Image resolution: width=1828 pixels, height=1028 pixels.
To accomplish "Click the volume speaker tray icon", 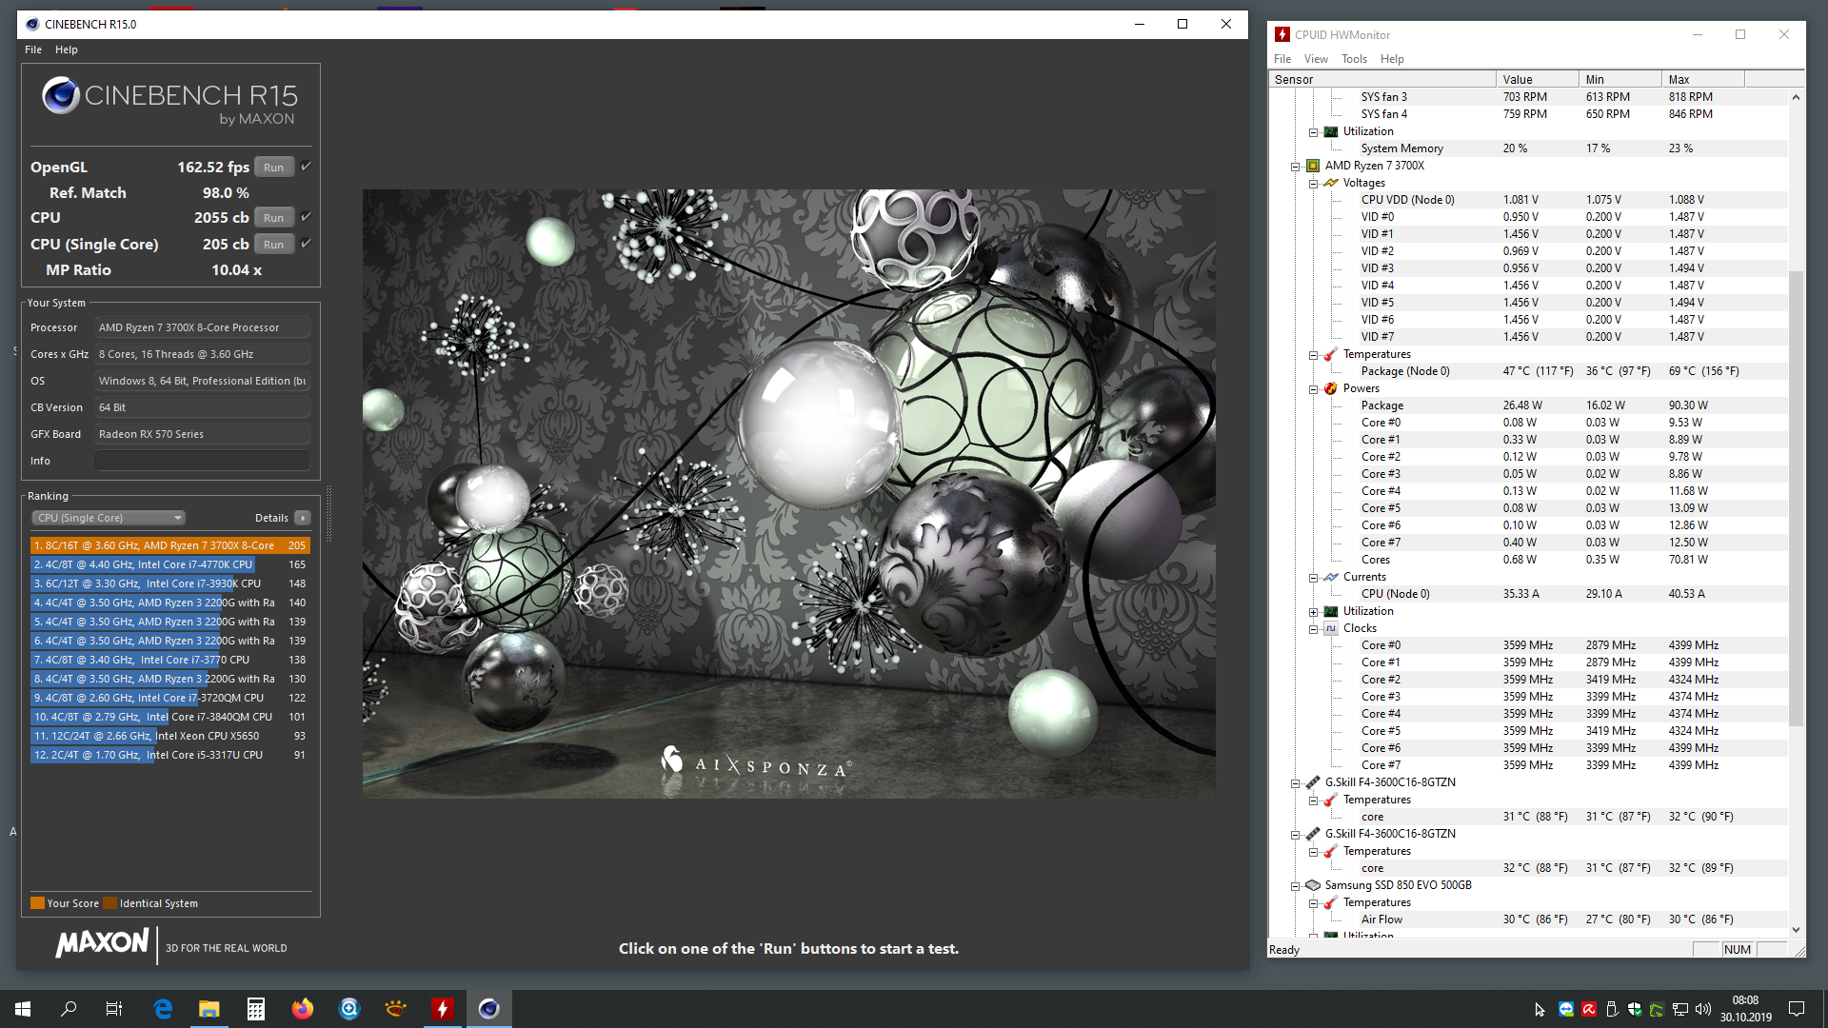I will pos(1703,1009).
